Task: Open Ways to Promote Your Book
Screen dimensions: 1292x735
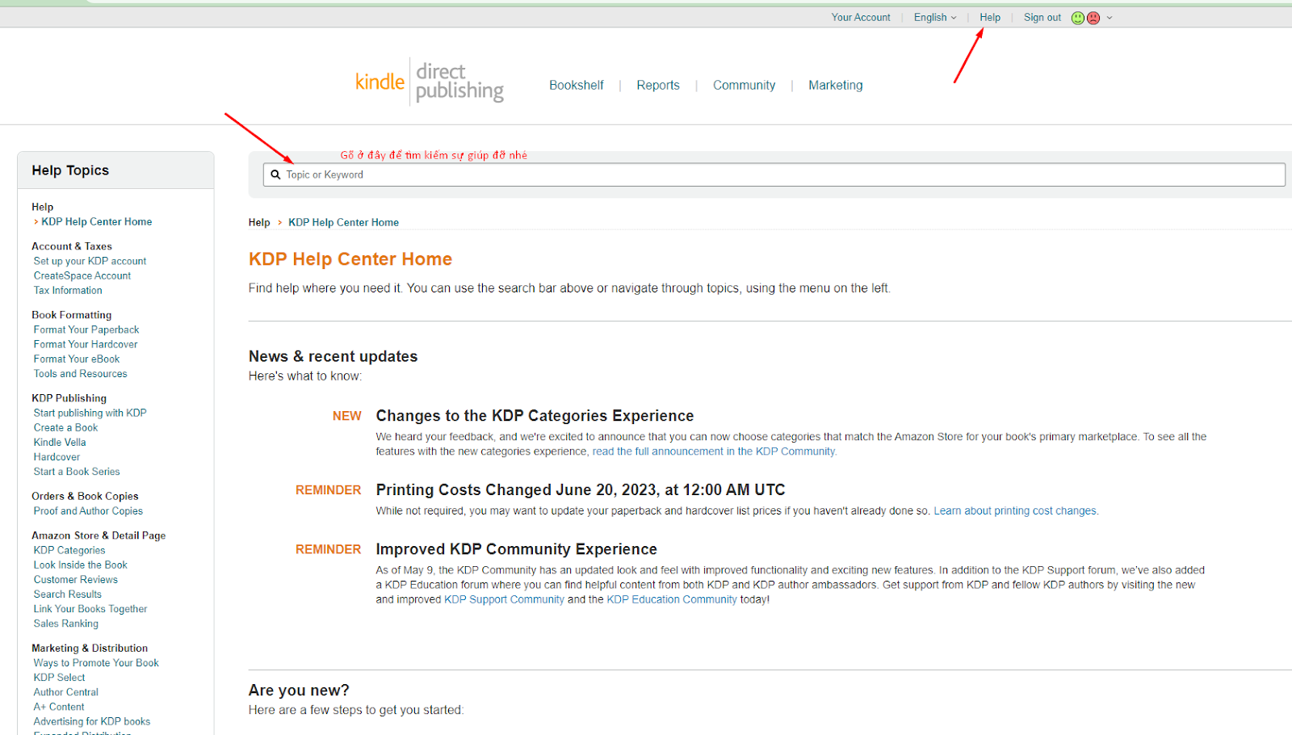Action: 96,662
